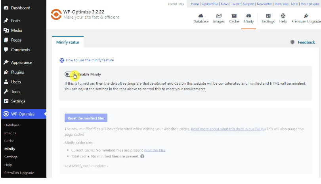
Task: Click News useful link
Action: (225, 4)
